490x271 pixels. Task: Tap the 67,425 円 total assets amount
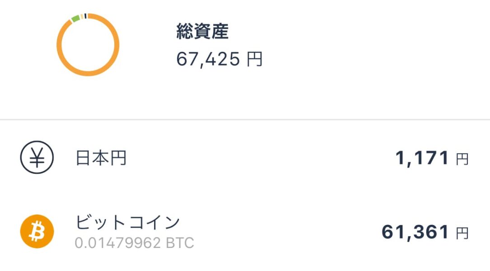[x=219, y=59]
